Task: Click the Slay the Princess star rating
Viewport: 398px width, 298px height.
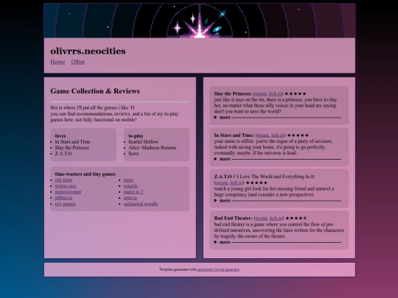Action: [296, 93]
